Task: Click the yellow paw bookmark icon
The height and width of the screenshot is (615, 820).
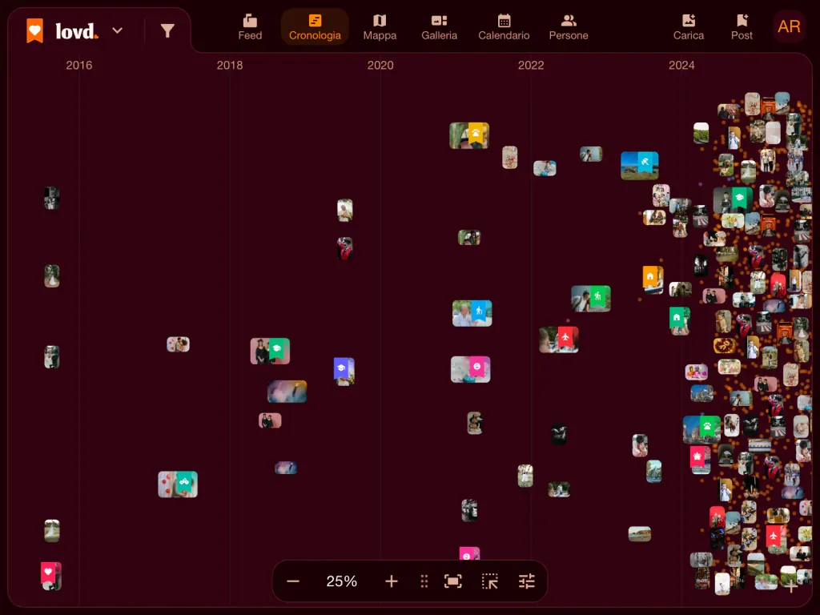Action: coord(476,134)
